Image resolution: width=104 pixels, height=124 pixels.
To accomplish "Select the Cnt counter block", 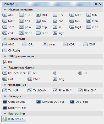I will pyautogui.click(x=8, y=79).
